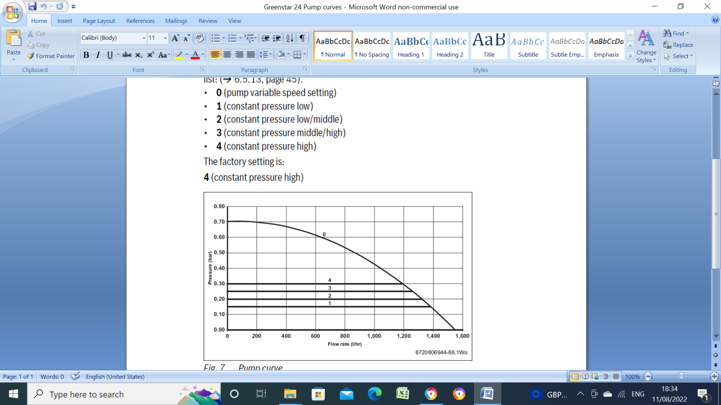Screen dimensions: 721x405
Task: Open the Calibri font name dropdown
Action: click(144, 38)
